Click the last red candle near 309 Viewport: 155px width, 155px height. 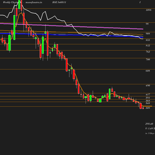coord(143,108)
